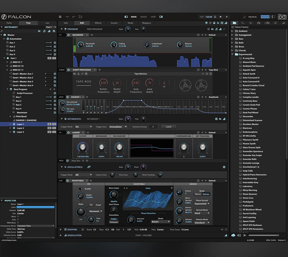
Task: Select Mono unison mode
Action: pos(198,194)
